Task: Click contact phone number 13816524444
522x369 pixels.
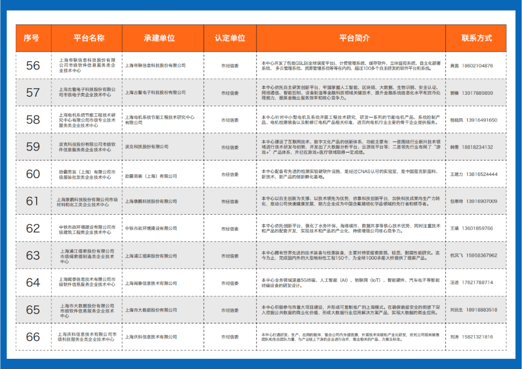Action: coord(481,174)
